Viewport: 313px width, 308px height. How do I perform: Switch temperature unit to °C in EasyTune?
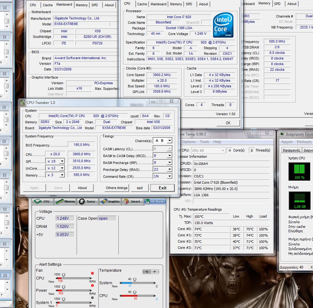point(147,271)
